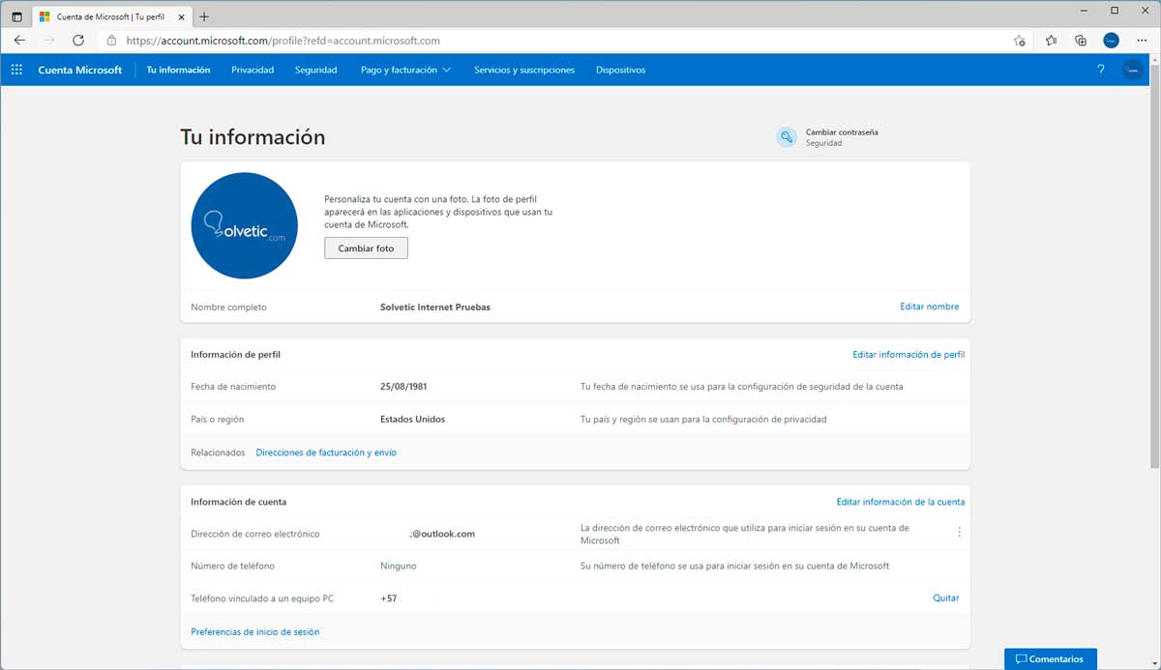
Task: Reload the page with refresh icon
Action: click(78, 41)
